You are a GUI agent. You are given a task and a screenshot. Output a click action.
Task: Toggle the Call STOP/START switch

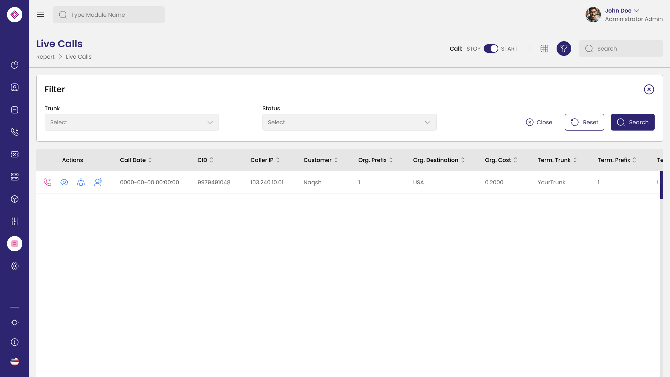[x=491, y=49]
